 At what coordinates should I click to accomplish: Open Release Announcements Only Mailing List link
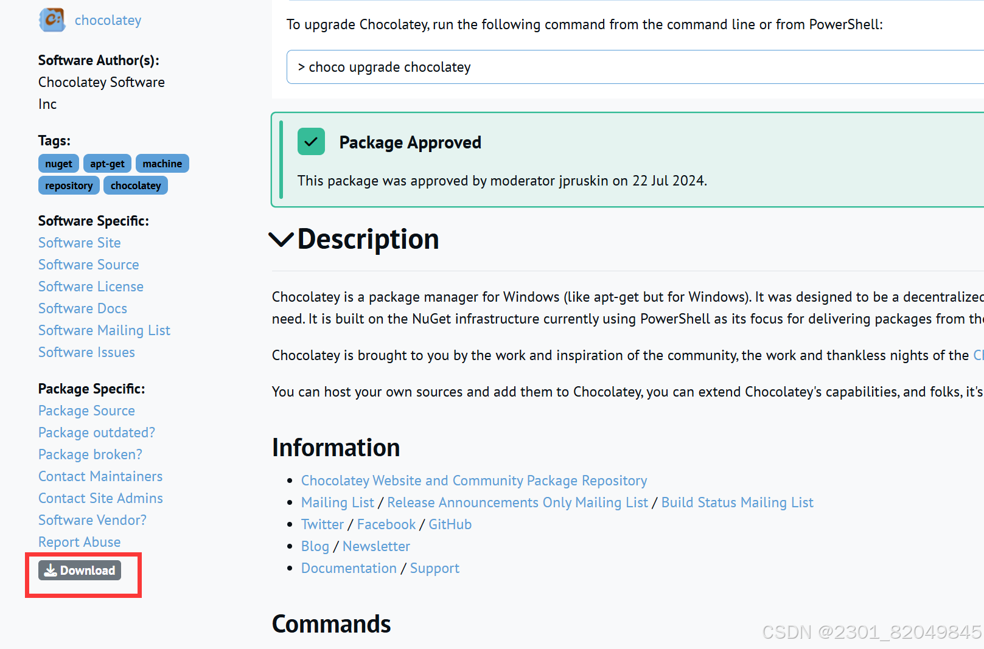coord(518,502)
